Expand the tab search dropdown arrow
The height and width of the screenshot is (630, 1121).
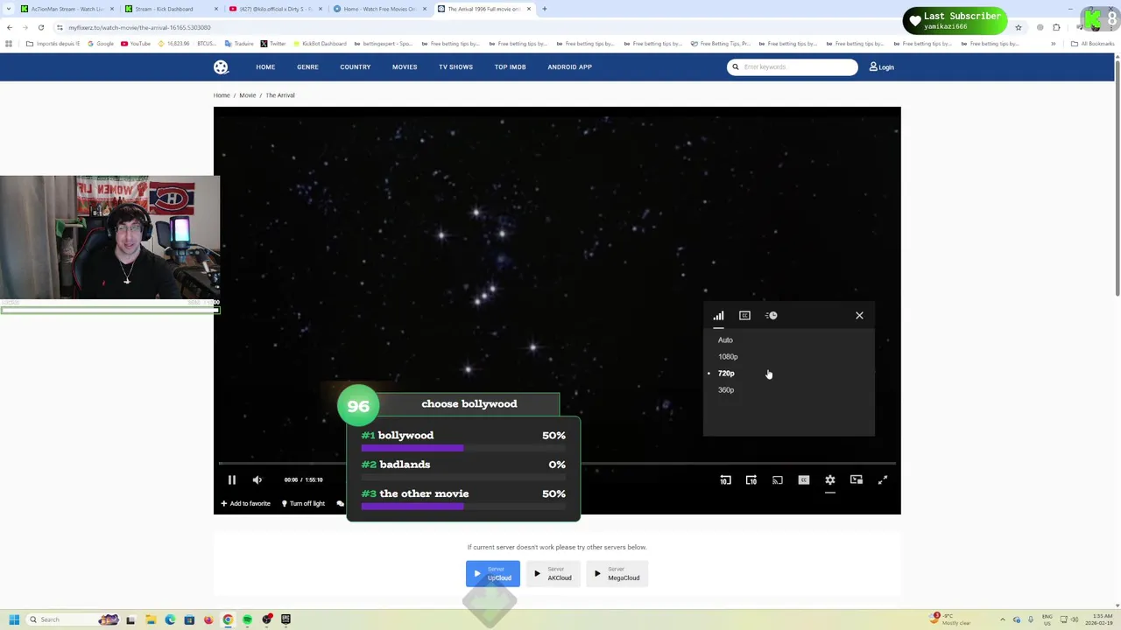(7, 9)
